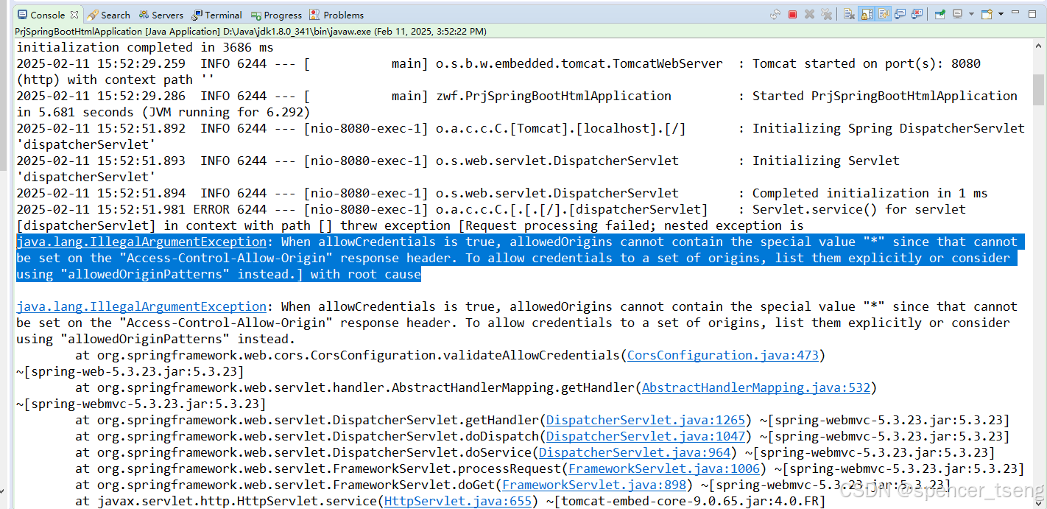Remove the current launch

809,15
